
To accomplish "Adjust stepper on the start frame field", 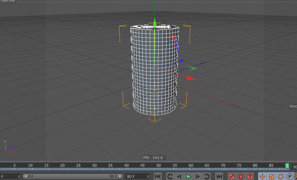I will (19, 177).
